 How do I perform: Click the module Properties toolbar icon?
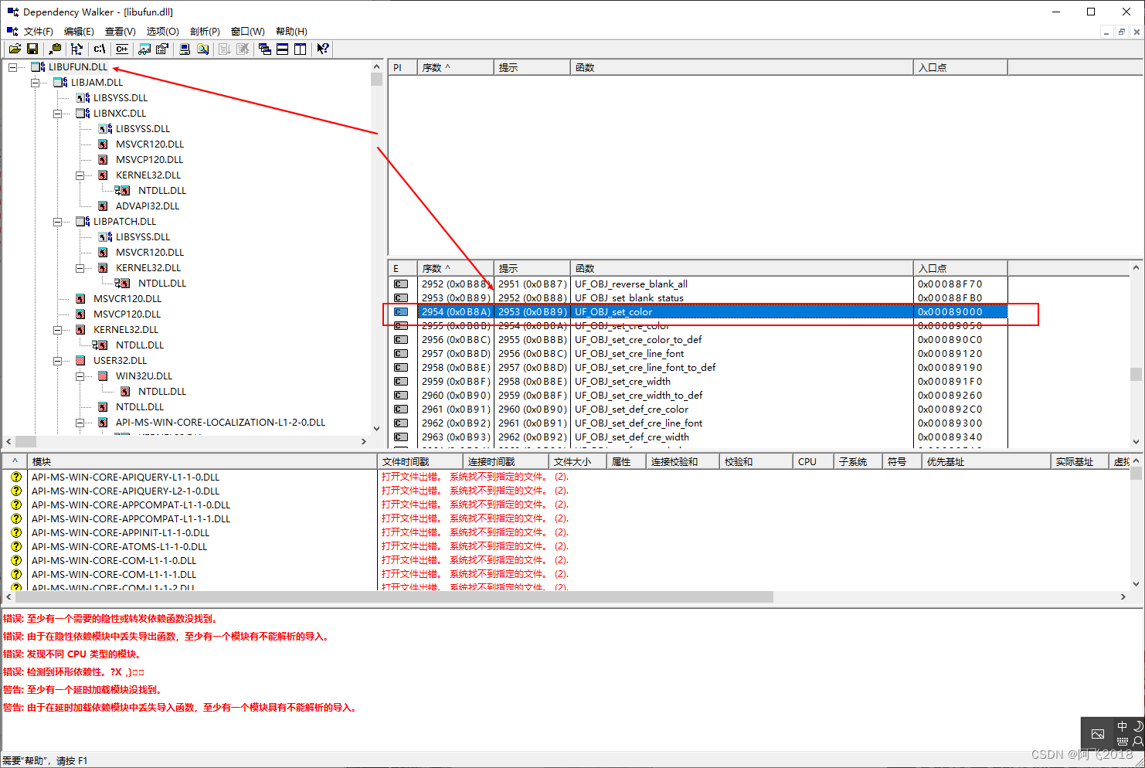coord(162,49)
